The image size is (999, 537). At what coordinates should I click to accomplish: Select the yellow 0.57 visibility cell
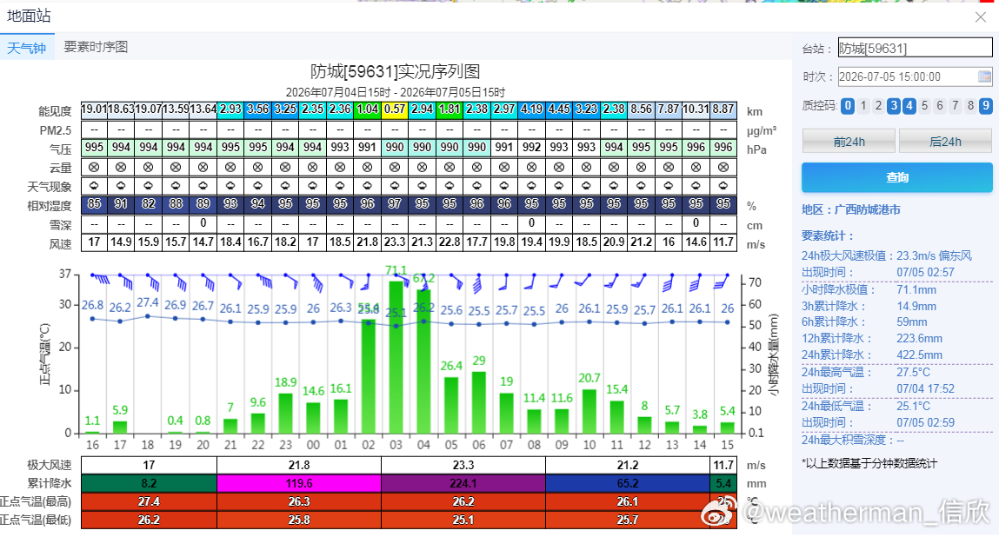395,109
